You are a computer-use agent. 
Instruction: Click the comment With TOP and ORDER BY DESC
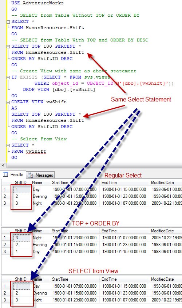[x=80, y=40]
